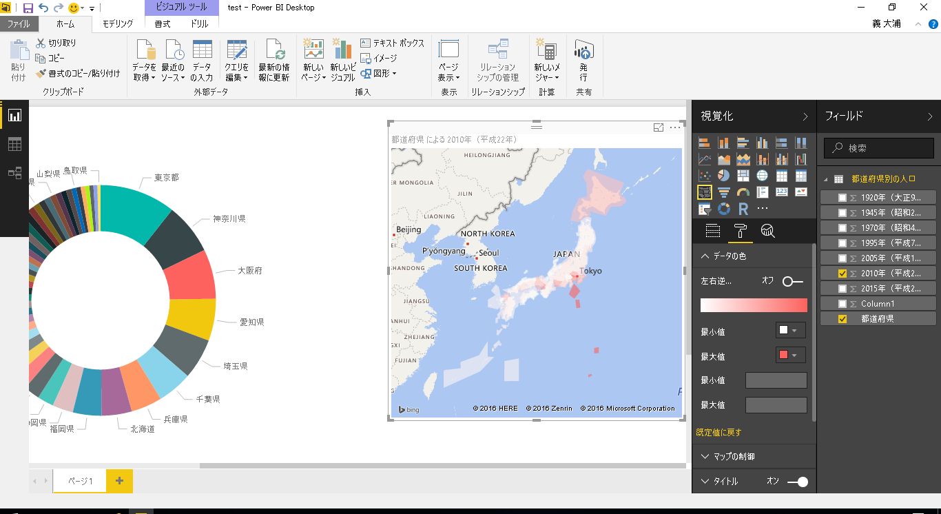Click the データの入力 button

[x=202, y=60]
